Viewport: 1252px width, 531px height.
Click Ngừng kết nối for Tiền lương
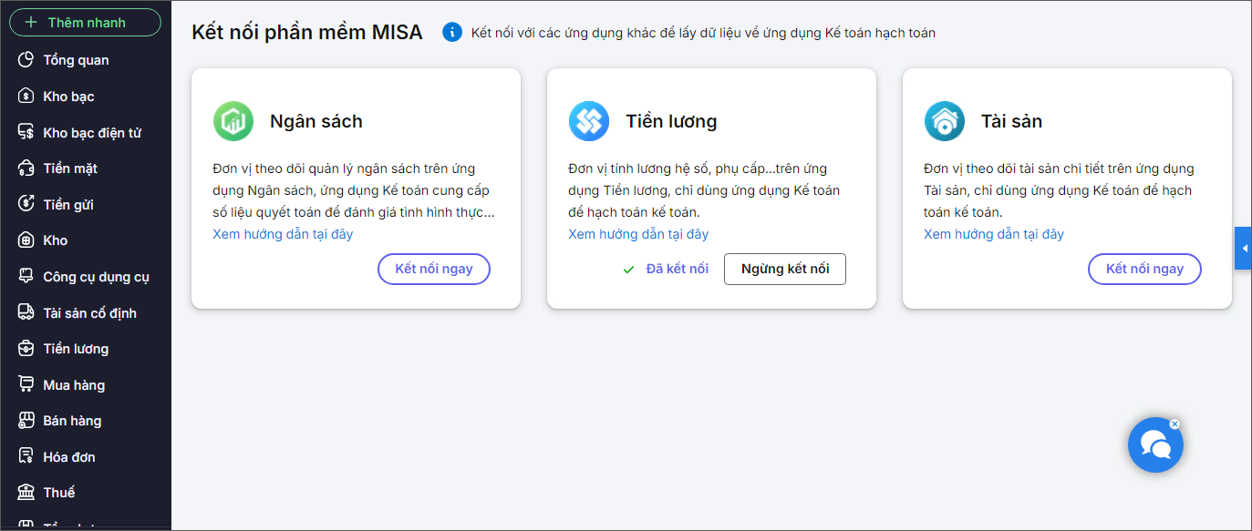pyautogui.click(x=785, y=269)
